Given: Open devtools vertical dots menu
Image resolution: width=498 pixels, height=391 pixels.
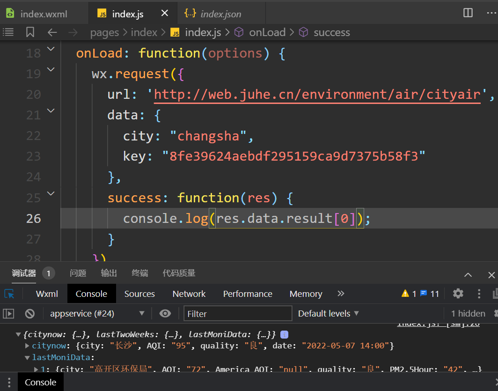Looking at the screenshot, I should pos(479,294).
